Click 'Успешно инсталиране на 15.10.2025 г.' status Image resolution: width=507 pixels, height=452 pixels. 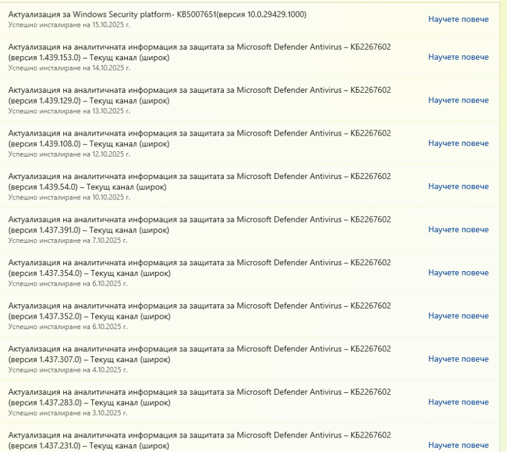click(69, 25)
